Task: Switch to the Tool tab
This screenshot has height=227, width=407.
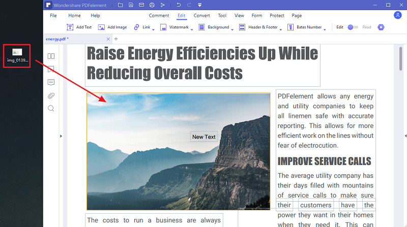Action: (222, 16)
